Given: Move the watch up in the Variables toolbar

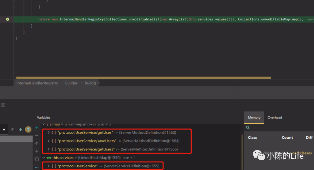Looking at the screenshot, I should coord(37,143).
